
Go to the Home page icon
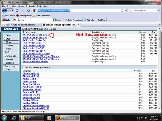click(28, 11)
